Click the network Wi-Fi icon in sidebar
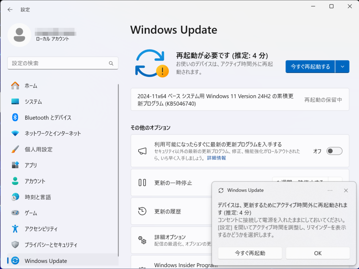Image resolution: width=359 pixels, height=269 pixels. [15, 133]
